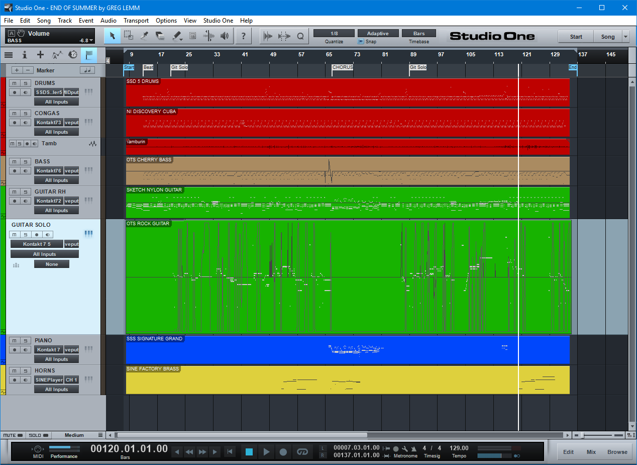Mute the HORNS track
The image size is (637, 465).
point(14,370)
